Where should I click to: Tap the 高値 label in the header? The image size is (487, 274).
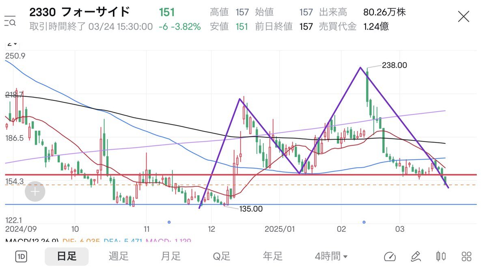tap(220, 12)
